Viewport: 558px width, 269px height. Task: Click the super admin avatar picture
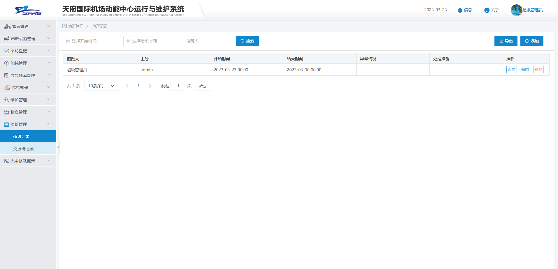click(x=516, y=10)
